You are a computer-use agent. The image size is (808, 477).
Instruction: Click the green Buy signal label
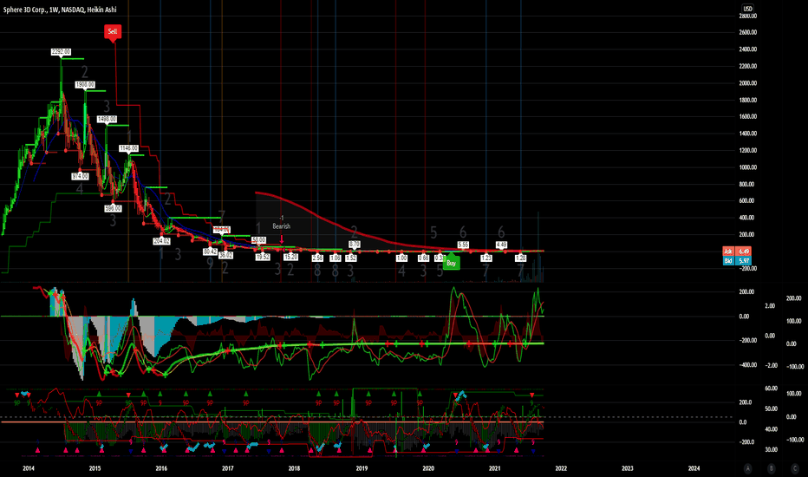452,263
